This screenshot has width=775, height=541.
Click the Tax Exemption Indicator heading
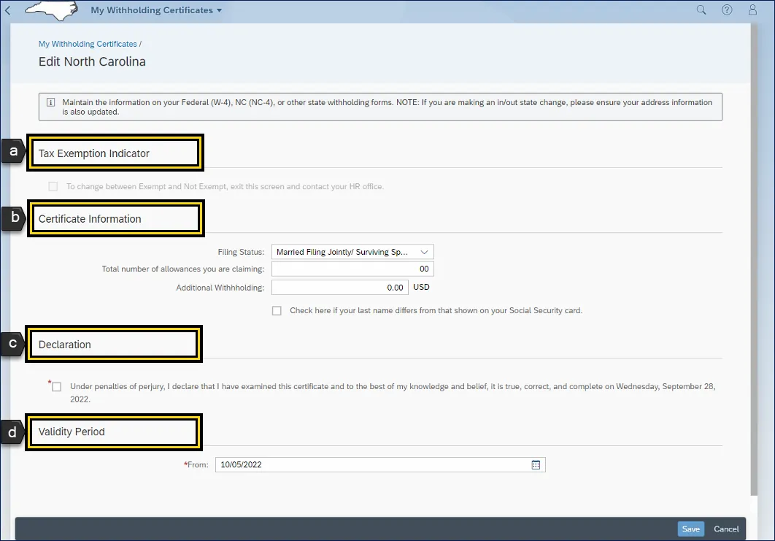click(x=94, y=154)
